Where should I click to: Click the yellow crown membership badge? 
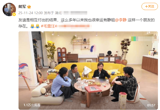click(29, 7)
